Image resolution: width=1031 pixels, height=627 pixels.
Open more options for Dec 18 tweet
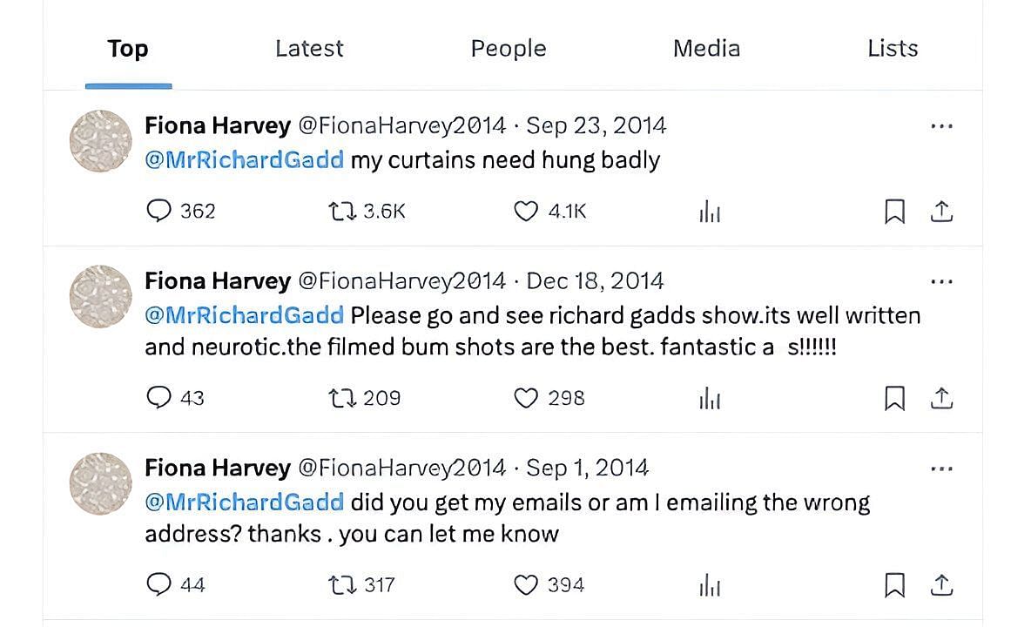click(x=941, y=281)
